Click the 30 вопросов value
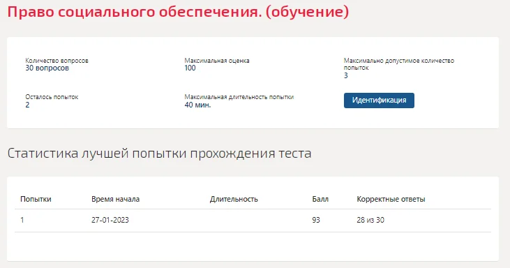 (47, 68)
